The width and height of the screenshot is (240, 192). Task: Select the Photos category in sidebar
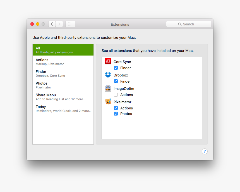(x=63, y=85)
